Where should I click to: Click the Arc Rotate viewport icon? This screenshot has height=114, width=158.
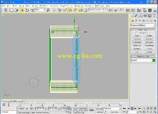151,112
